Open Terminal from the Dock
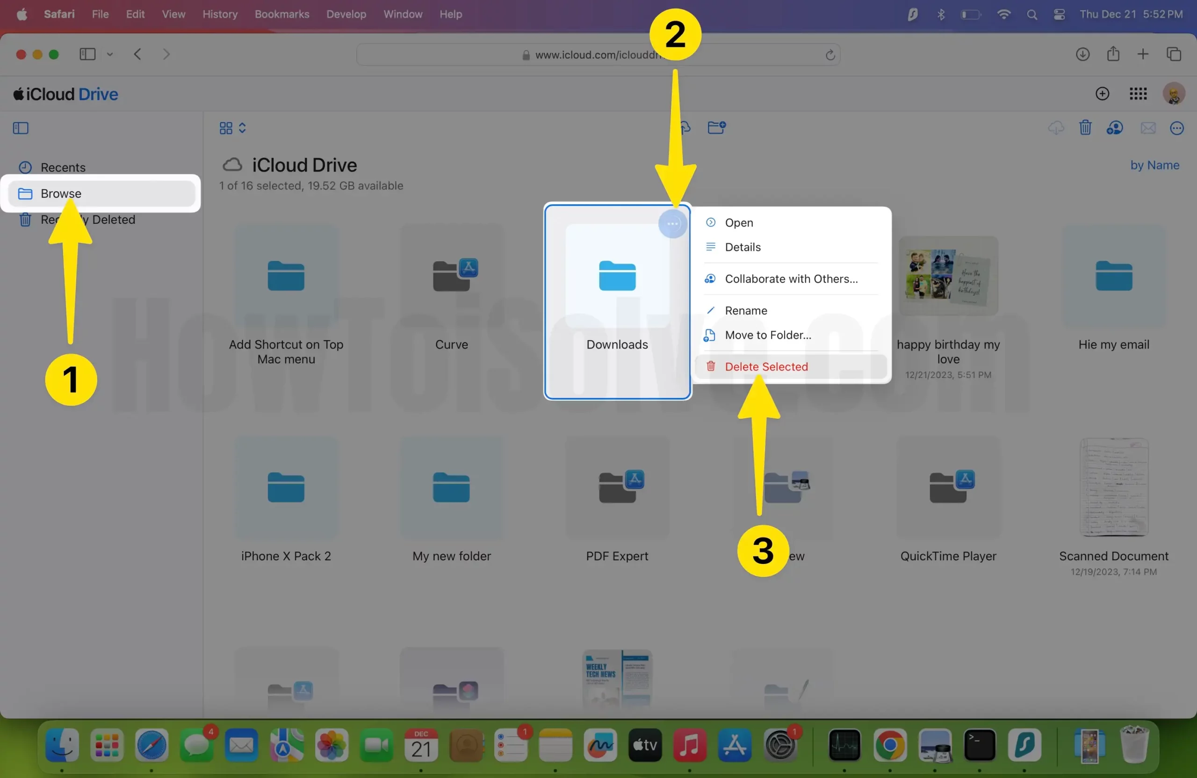The width and height of the screenshot is (1197, 778). point(979,745)
